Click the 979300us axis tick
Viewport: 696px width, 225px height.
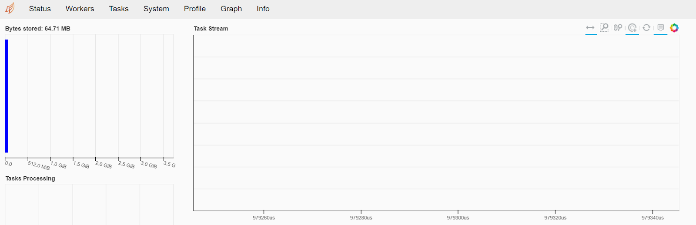coord(458,218)
